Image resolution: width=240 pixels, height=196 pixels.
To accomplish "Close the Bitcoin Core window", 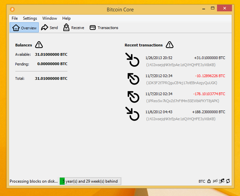I will (224, 8).
